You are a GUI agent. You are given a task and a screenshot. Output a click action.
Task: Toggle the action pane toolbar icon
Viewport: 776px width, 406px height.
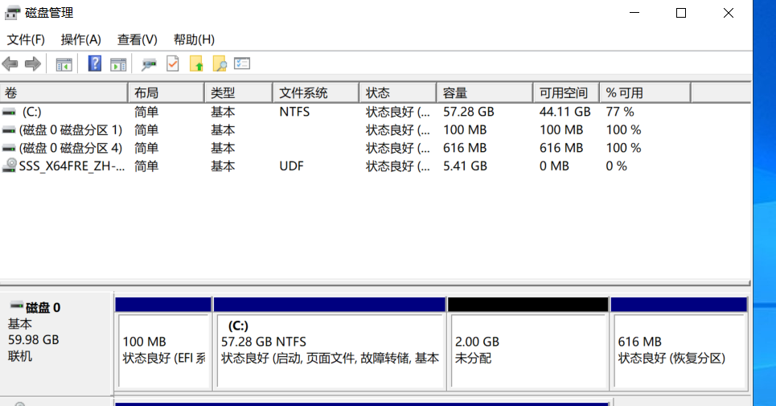118,64
